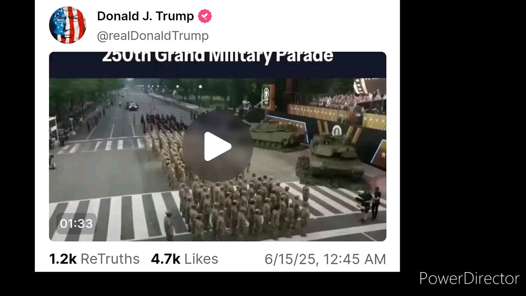
Task: Click the 01:33 video duration badge
Action: (x=76, y=224)
